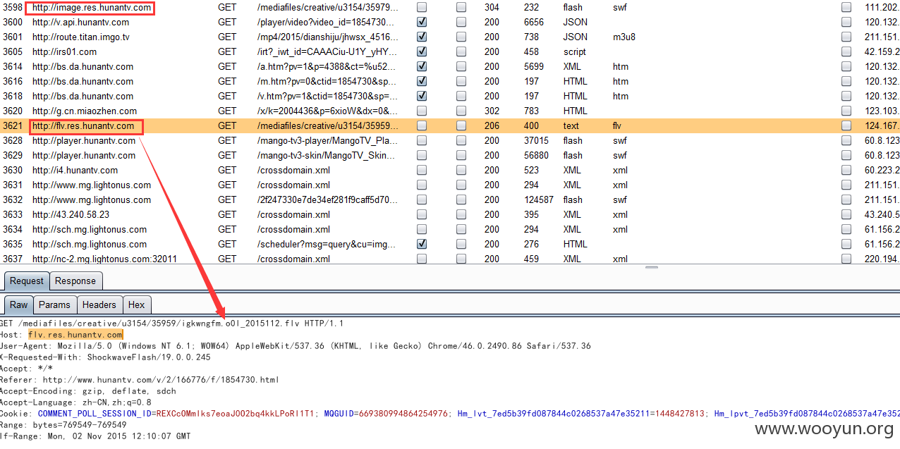Select host http://nc-2.mg.lightonus.com:32011
Viewport: 900px width, 449px height.
click(104, 259)
